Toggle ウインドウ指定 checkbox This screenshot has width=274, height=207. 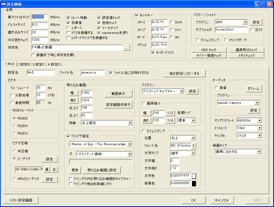pos(69,136)
